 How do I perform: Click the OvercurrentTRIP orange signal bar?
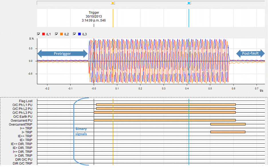pos(228,124)
